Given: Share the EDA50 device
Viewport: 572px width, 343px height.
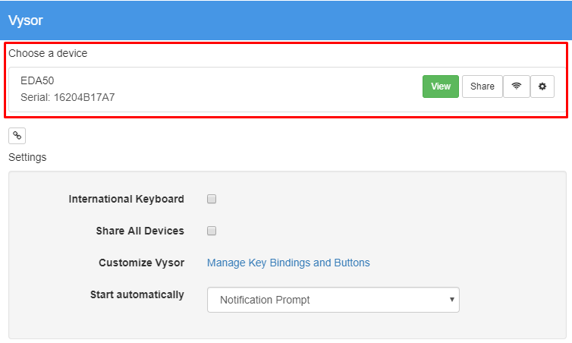Looking at the screenshot, I should [482, 87].
